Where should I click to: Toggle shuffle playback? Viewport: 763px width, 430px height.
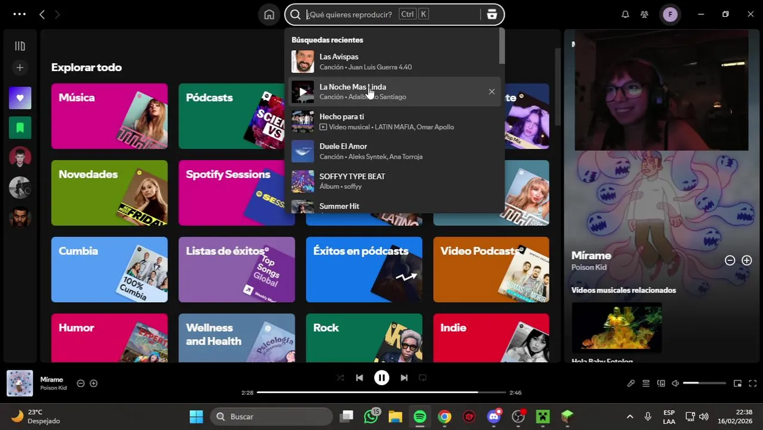tap(340, 377)
